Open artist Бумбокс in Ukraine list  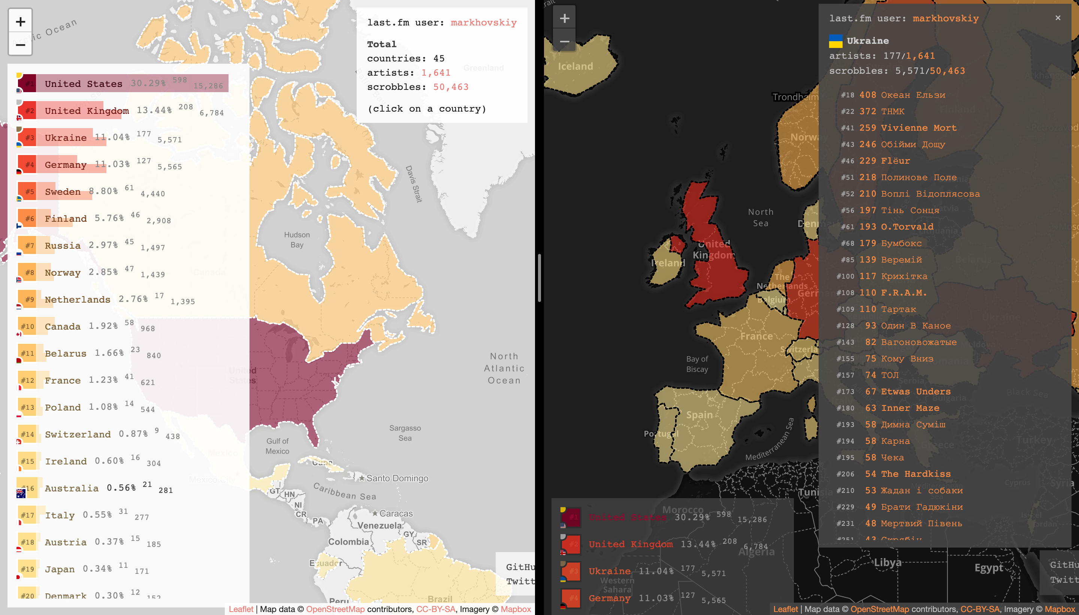point(901,243)
